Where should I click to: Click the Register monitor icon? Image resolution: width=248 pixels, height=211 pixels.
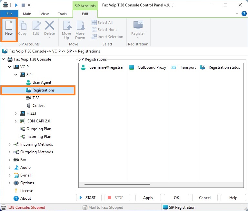pos(138,25)
